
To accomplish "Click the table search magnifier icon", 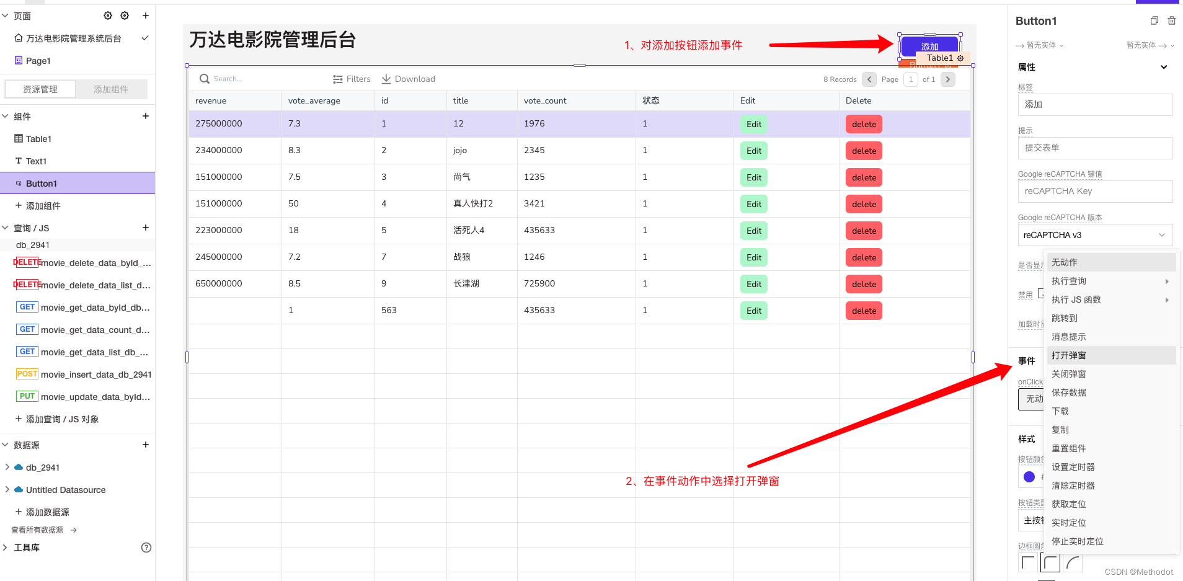I will (x=205, y=79).
